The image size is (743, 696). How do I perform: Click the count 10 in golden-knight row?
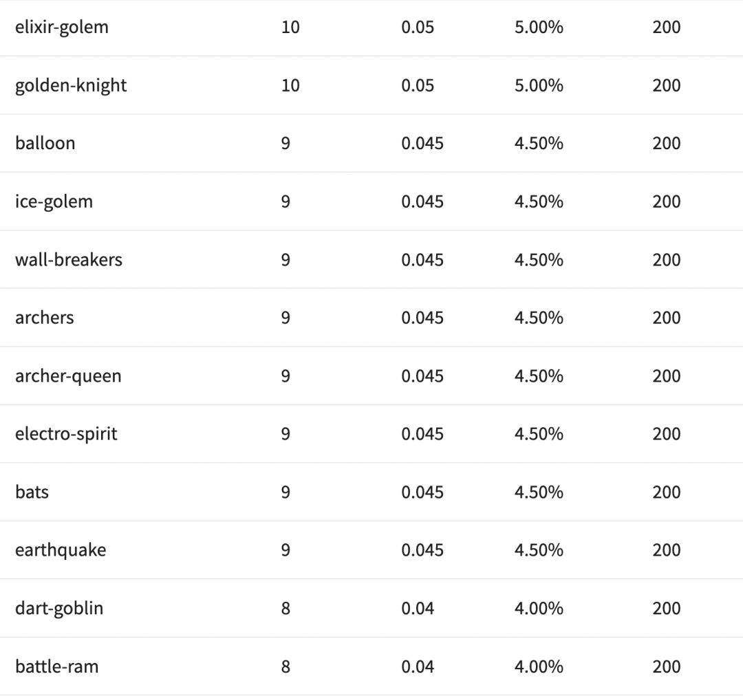coord(290,85)
